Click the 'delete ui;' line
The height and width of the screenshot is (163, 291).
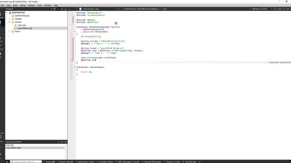[86, 72]
